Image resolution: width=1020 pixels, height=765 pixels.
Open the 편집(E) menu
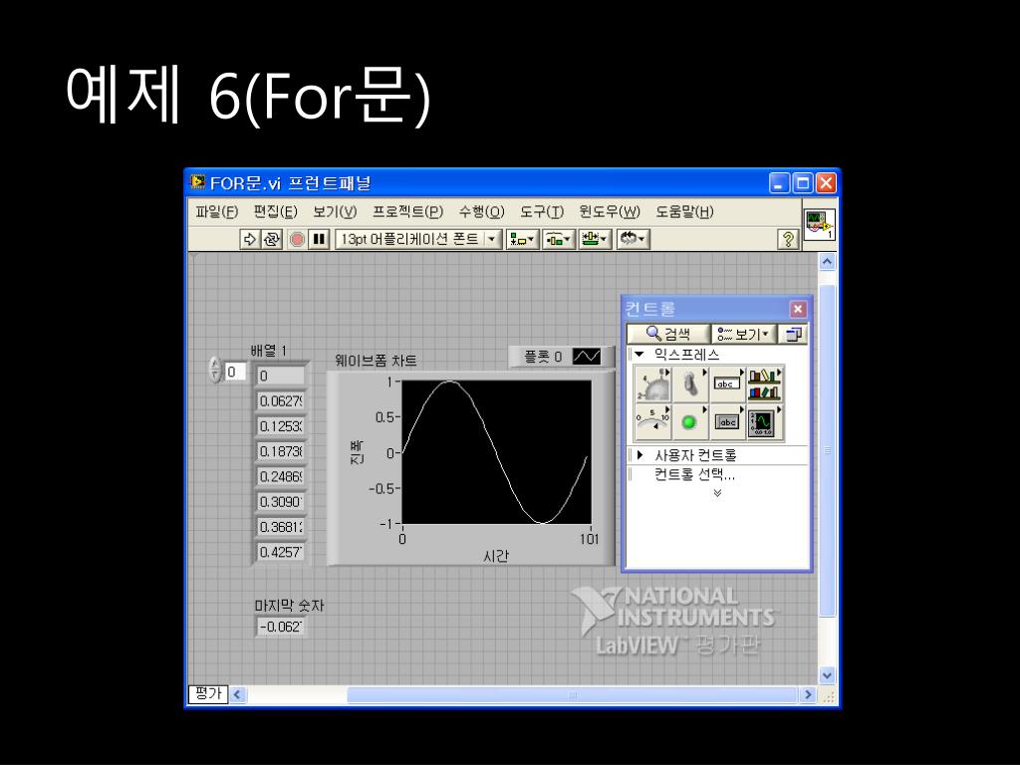click(275, 211)
